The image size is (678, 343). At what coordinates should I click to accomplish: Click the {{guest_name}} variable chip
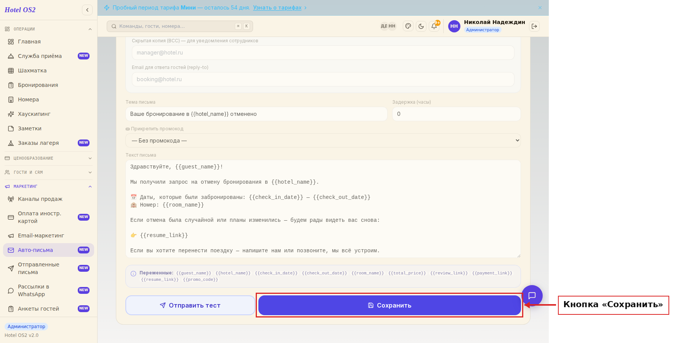tap(194, 273)
